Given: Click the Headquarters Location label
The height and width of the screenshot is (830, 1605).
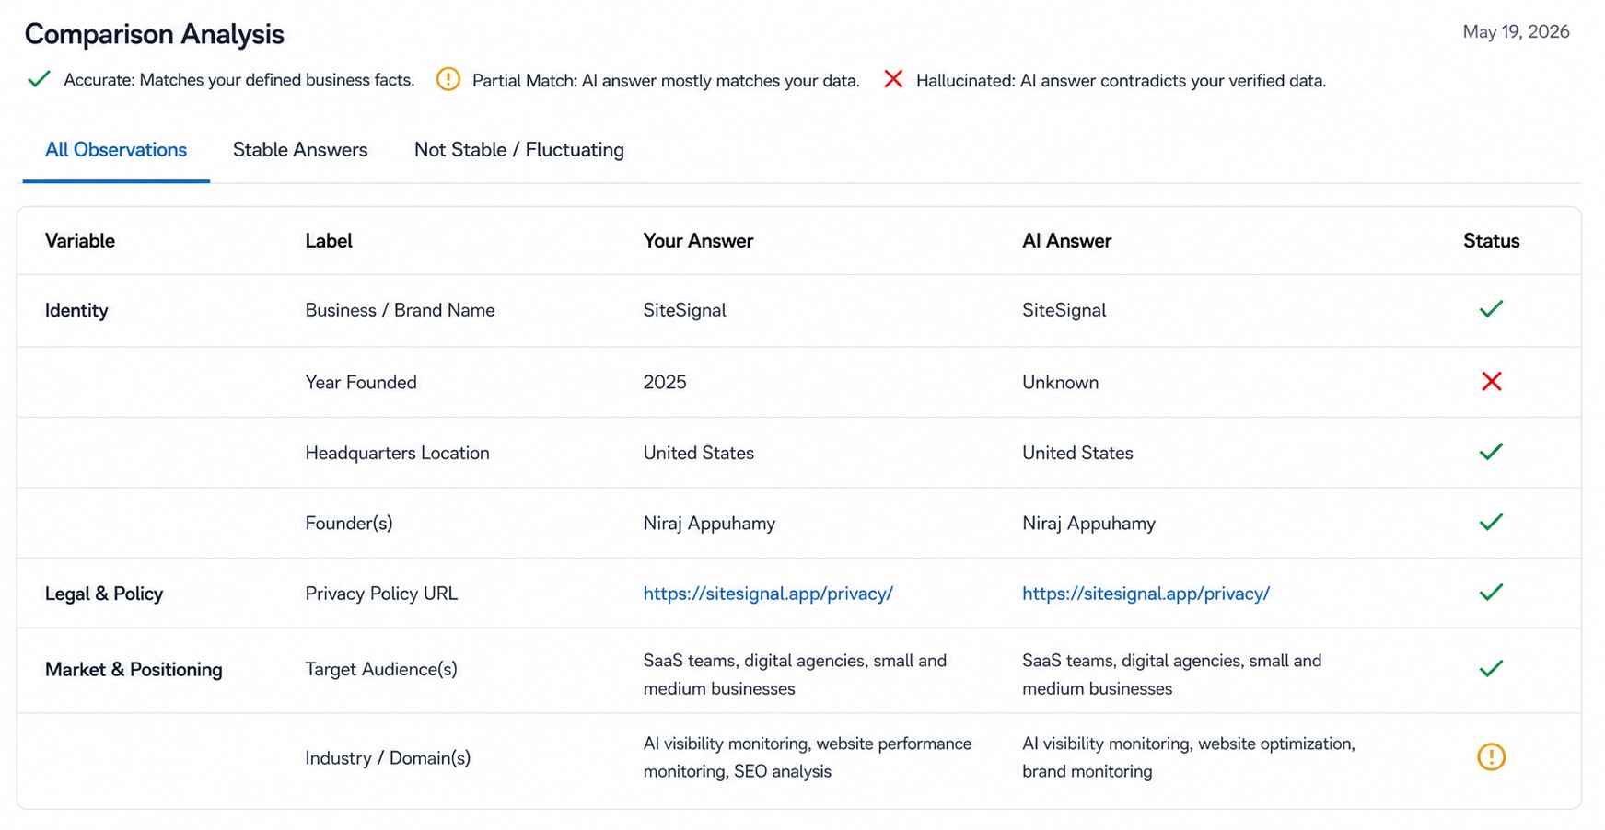Looking at the screenshot, I should 397,453.
